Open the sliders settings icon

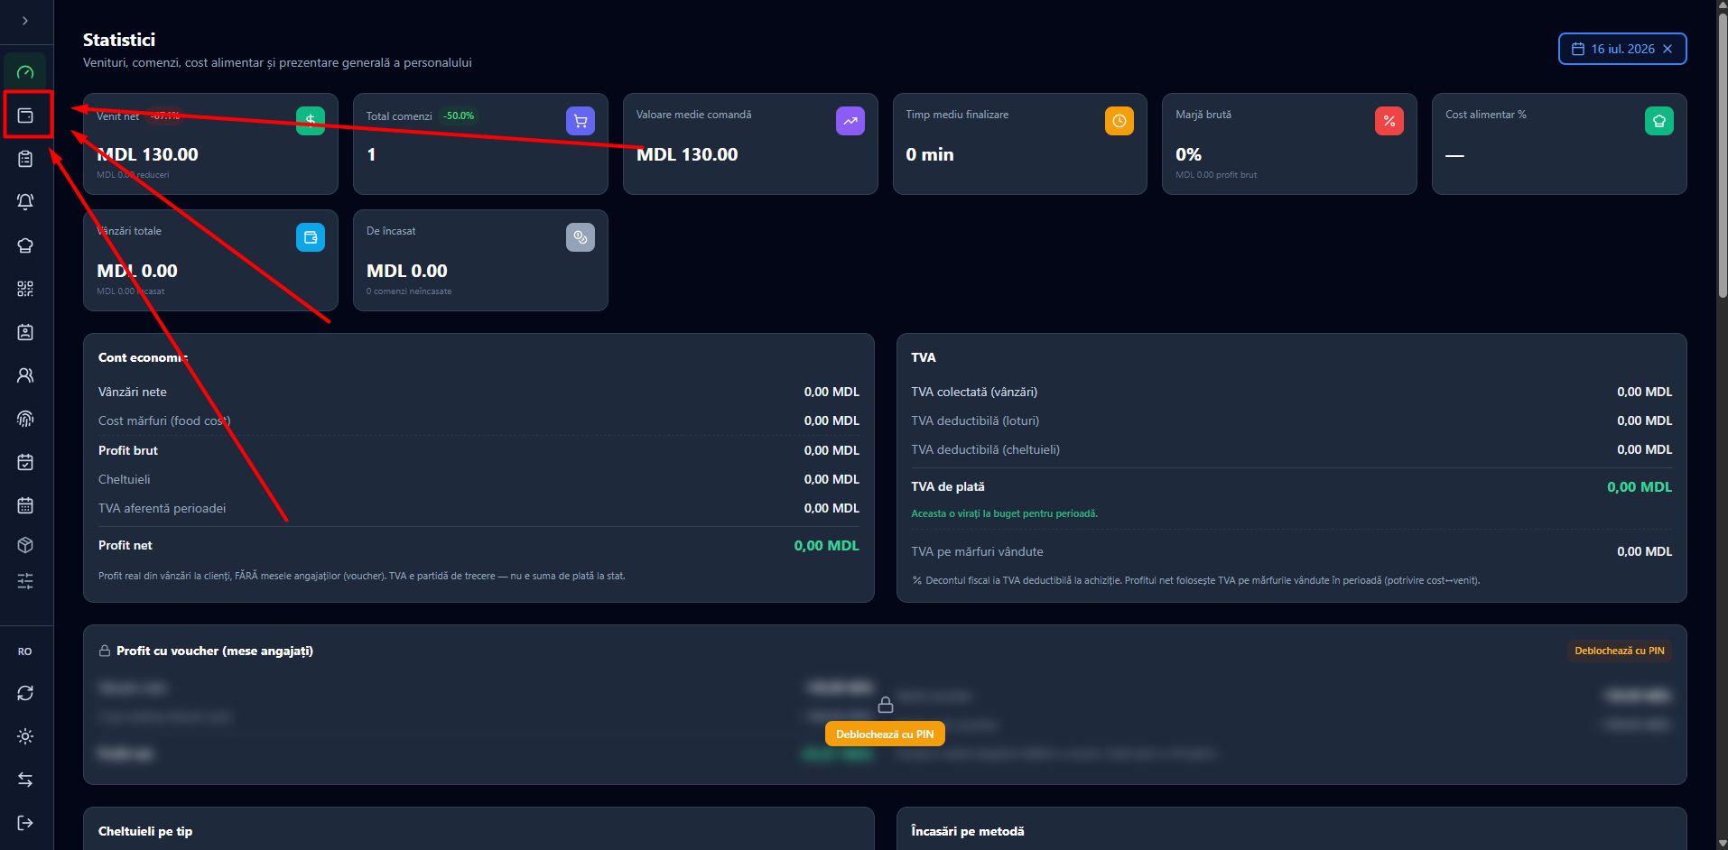pyautogui.click(x=25, y=581)
